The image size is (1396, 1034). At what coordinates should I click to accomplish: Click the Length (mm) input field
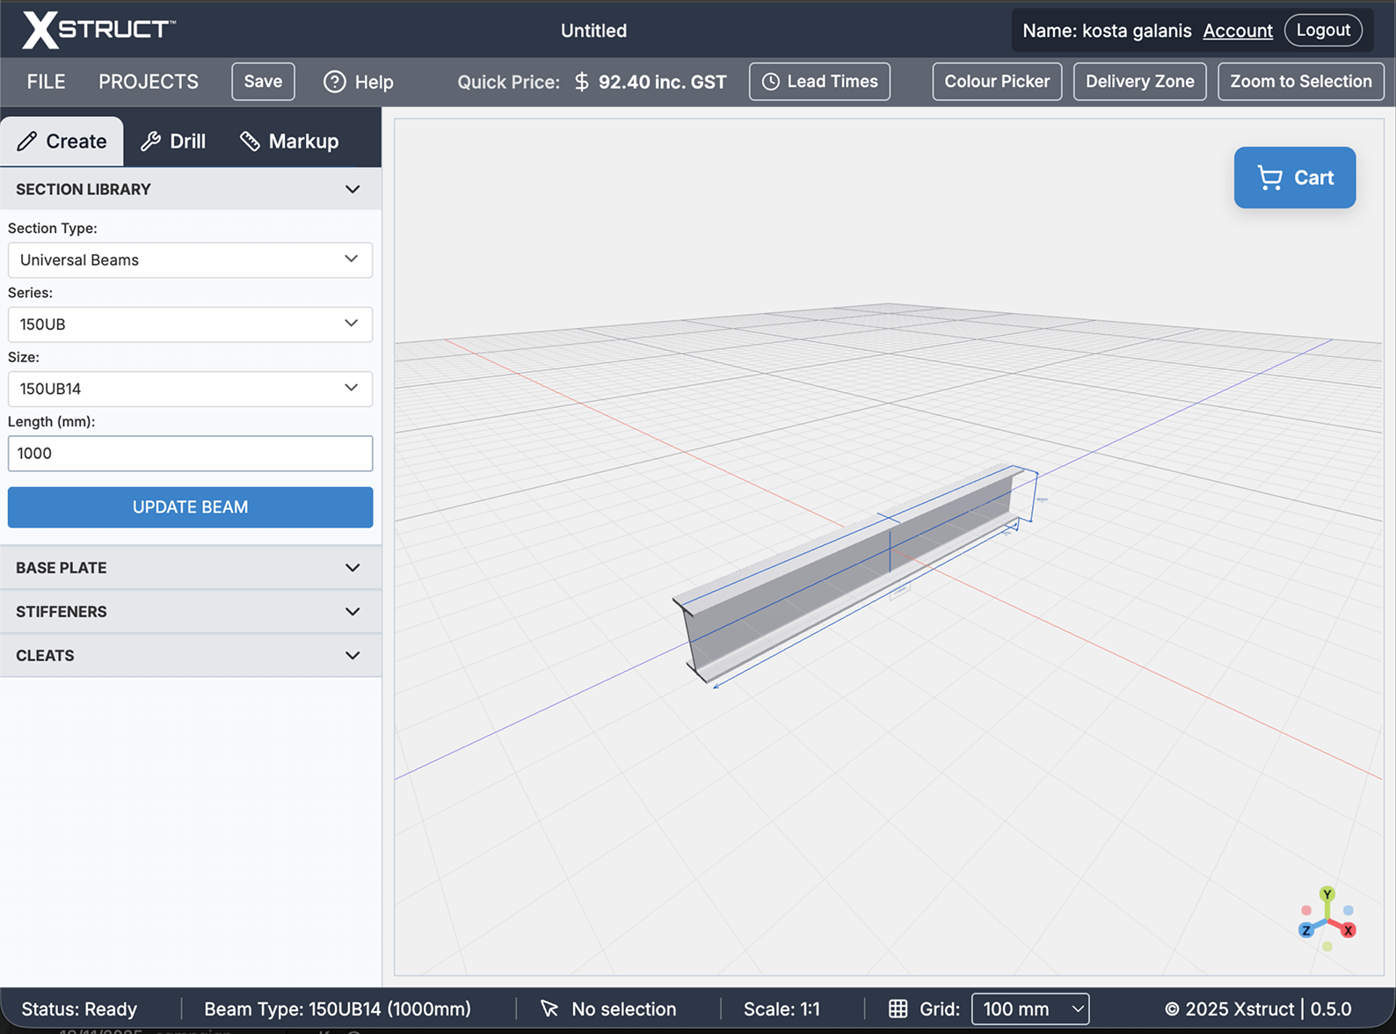(190, 454)
